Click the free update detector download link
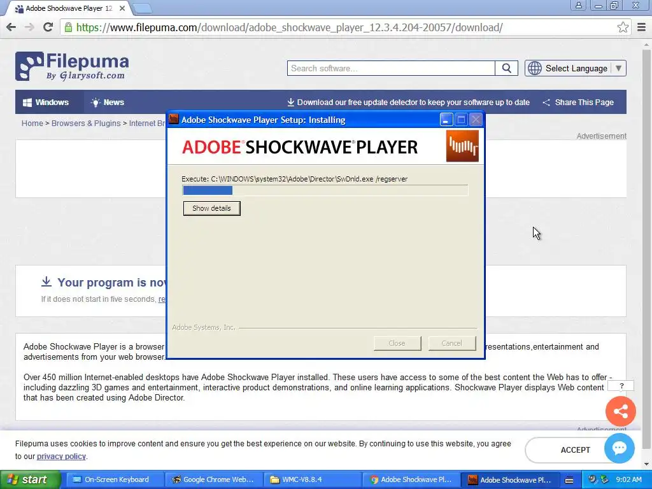This screenshot has width=652, height=489. tap(408, 103)
